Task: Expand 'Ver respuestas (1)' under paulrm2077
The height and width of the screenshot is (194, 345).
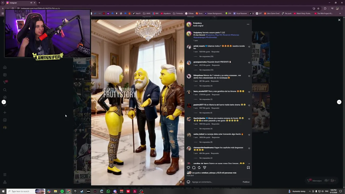Action: tap(206, 113)
